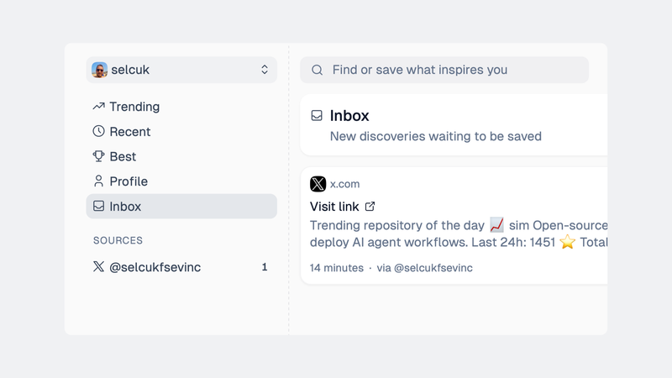Click the x.com domain label

344,184
